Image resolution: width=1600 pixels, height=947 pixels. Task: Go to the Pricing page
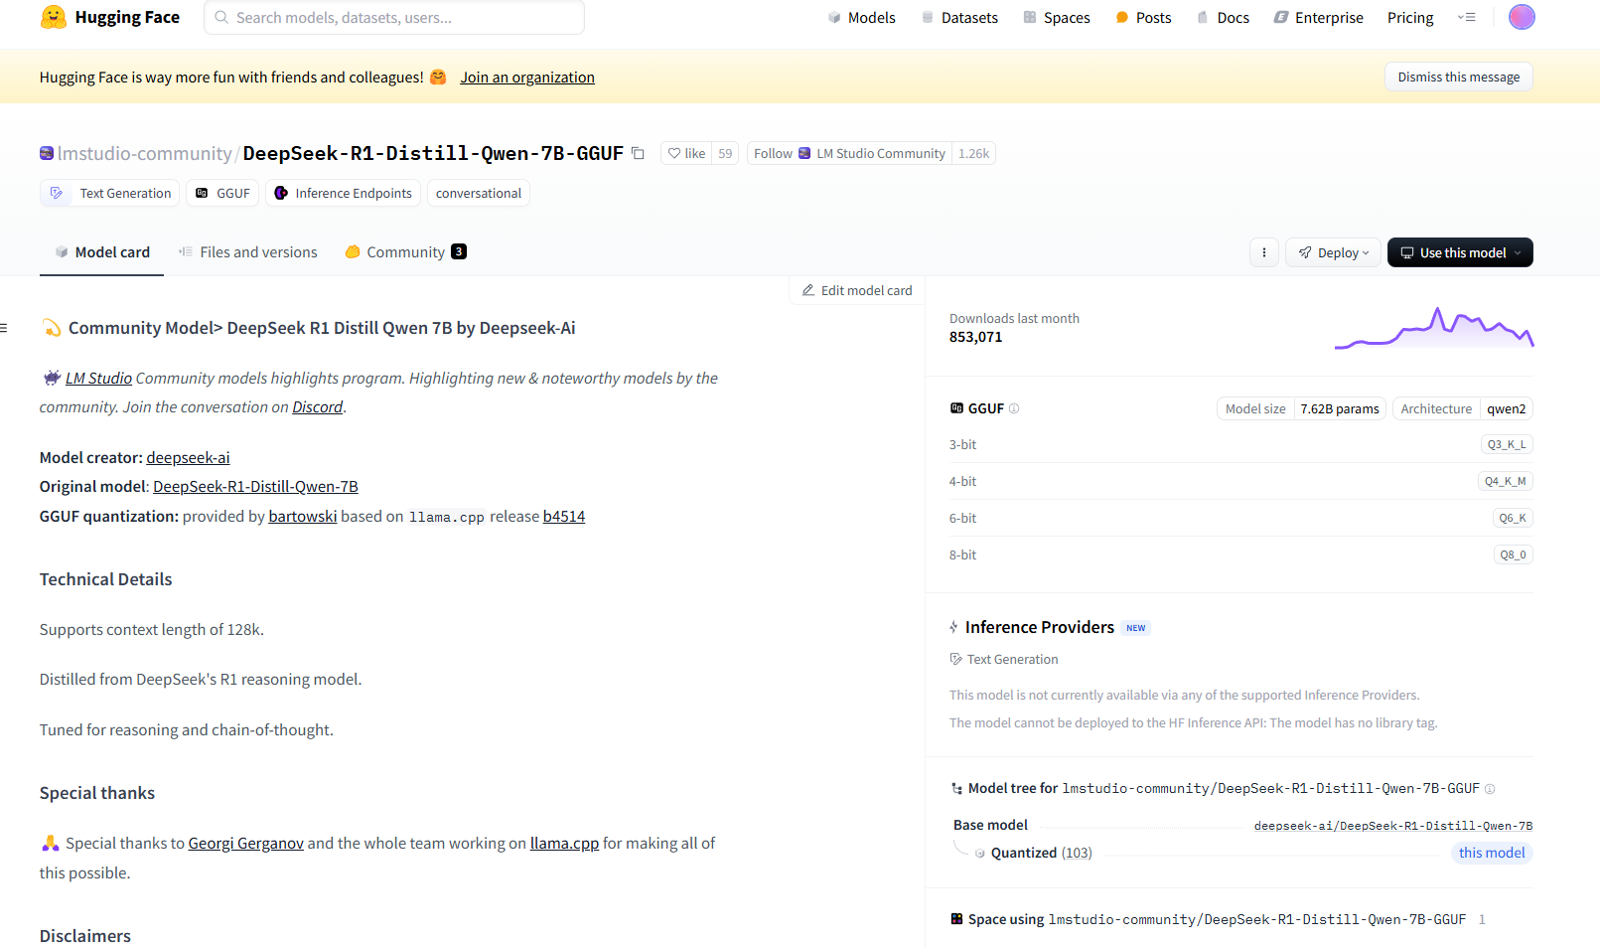pyautogui.click(x=1410, y=17)
